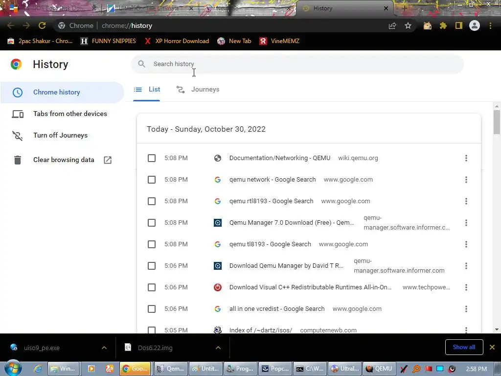Open the media player taskbar icon
Image resolution: width=501 pixels, height=376 pixels.
91,369
